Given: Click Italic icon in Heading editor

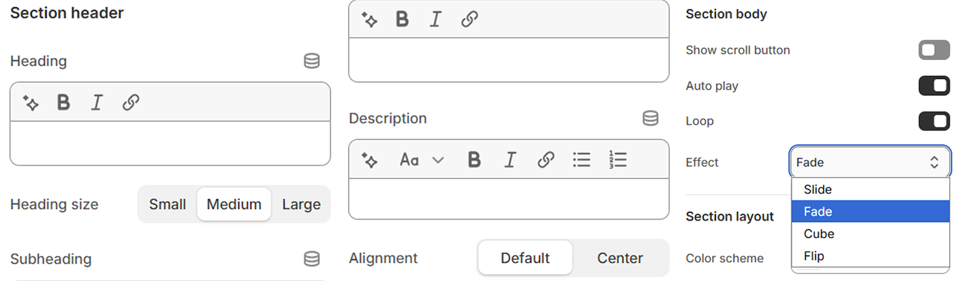Looking at the screenshot, I should click(x=96, y=102).
